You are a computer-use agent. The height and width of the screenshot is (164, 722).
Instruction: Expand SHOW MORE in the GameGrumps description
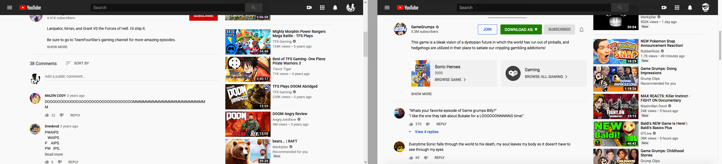pos(421,94)
